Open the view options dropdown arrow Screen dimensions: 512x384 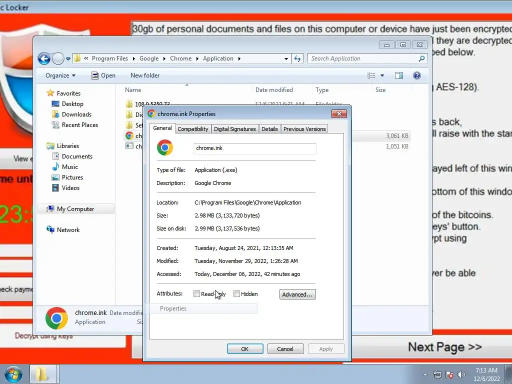[x=382, y=76]
